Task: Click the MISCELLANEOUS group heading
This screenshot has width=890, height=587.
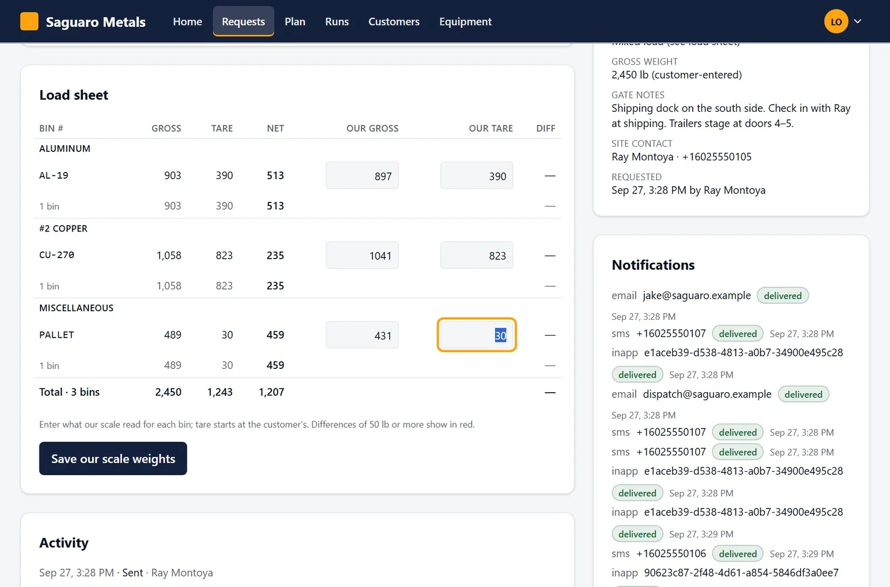Action: 76,308
